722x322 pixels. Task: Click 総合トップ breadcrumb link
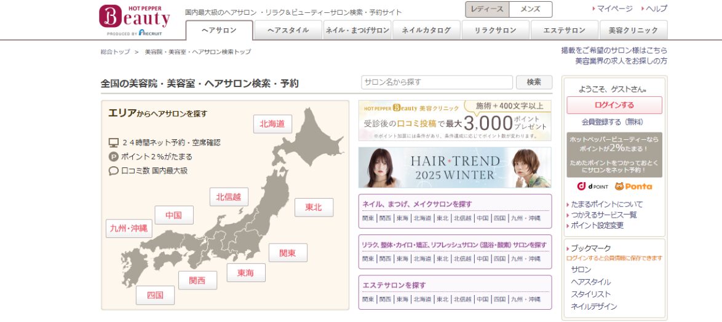coord(115,52)
